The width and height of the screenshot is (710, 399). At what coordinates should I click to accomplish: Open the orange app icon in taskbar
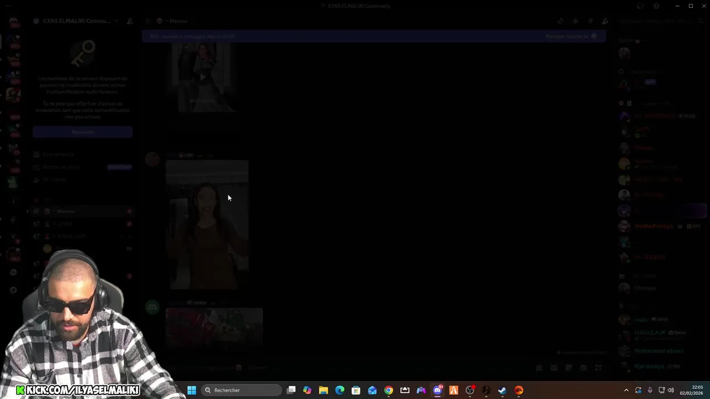(x=454, y=390)
